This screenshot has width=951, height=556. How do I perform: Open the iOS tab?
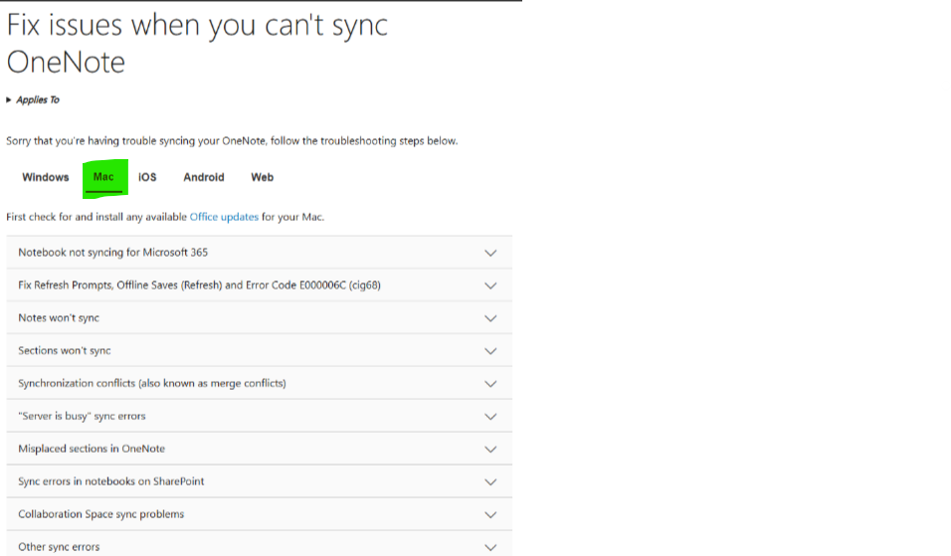click(147, 177)
